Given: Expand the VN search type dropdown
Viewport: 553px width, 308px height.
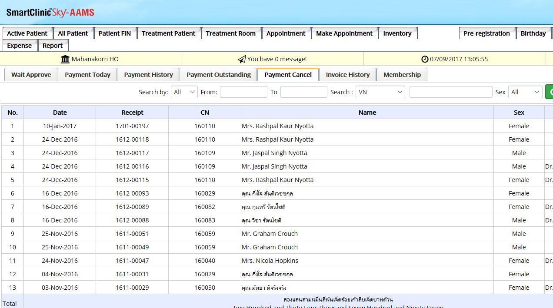Looking at the screenshot, I should [x=380, y=92].
